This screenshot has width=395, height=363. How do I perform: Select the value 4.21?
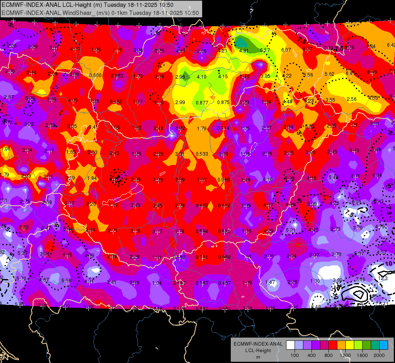pyautogui.click(x=222, y=51)
